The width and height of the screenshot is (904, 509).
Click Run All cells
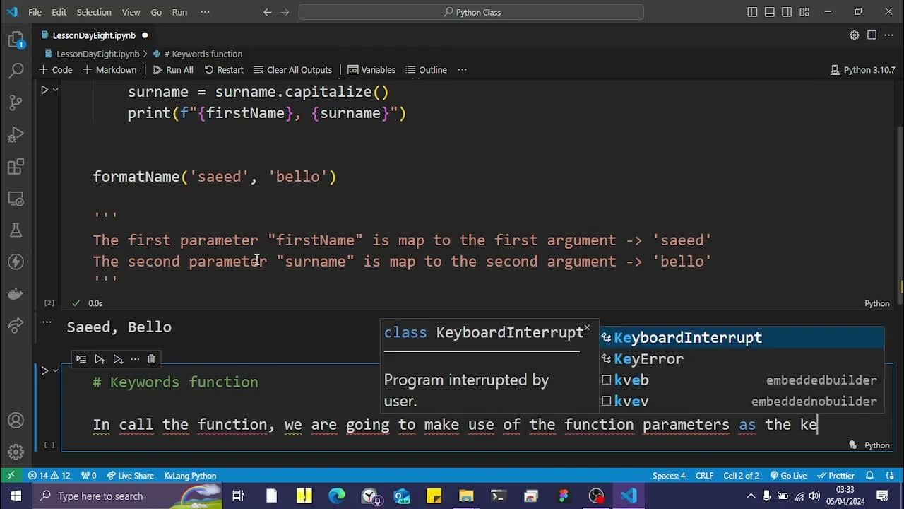click(x=173, y=70)
